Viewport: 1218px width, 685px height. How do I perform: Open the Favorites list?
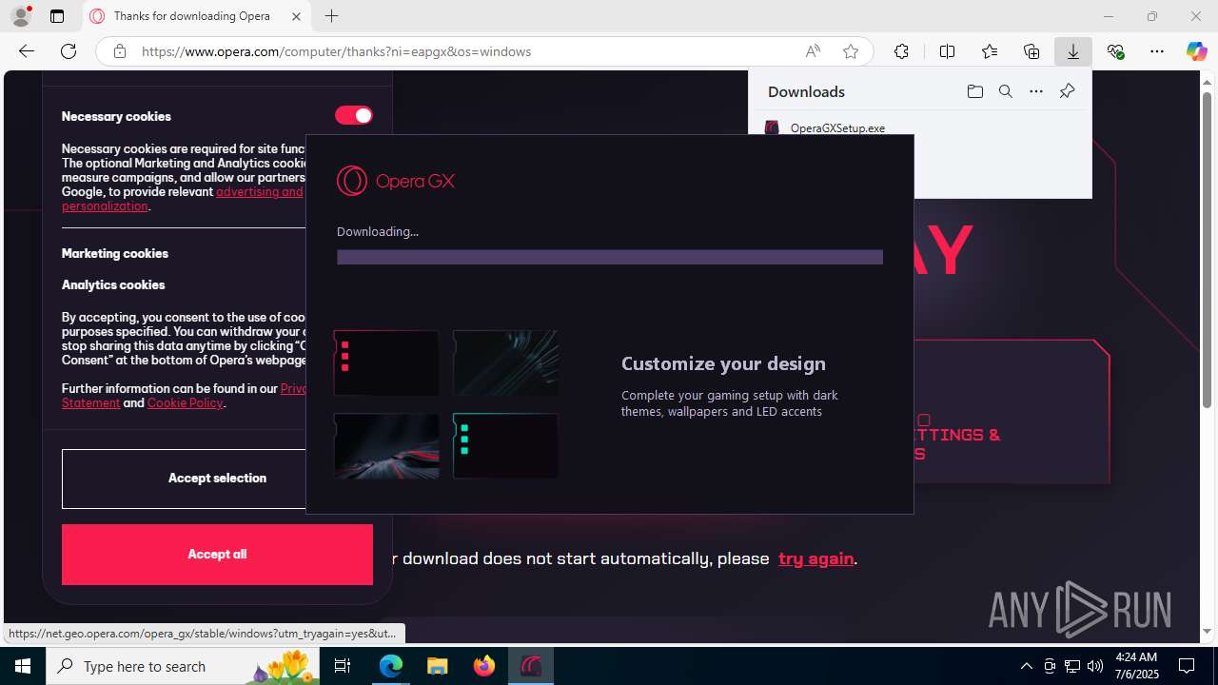(x=990, y=51)
